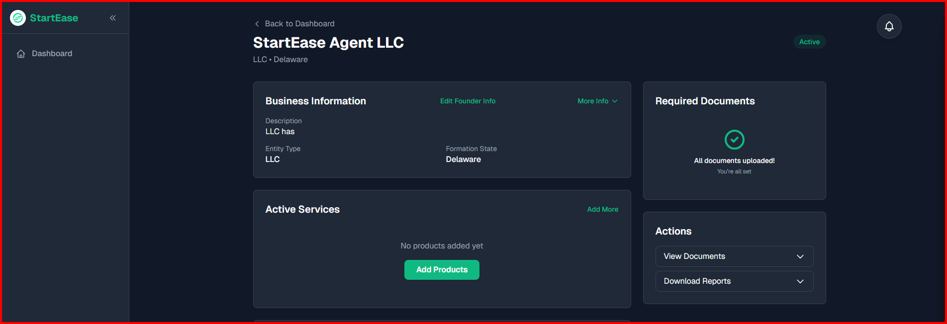The width and height of the screenshot is (947, 324).
Task: Click the green checkmark circle icon
Action: tap(734, 140)
